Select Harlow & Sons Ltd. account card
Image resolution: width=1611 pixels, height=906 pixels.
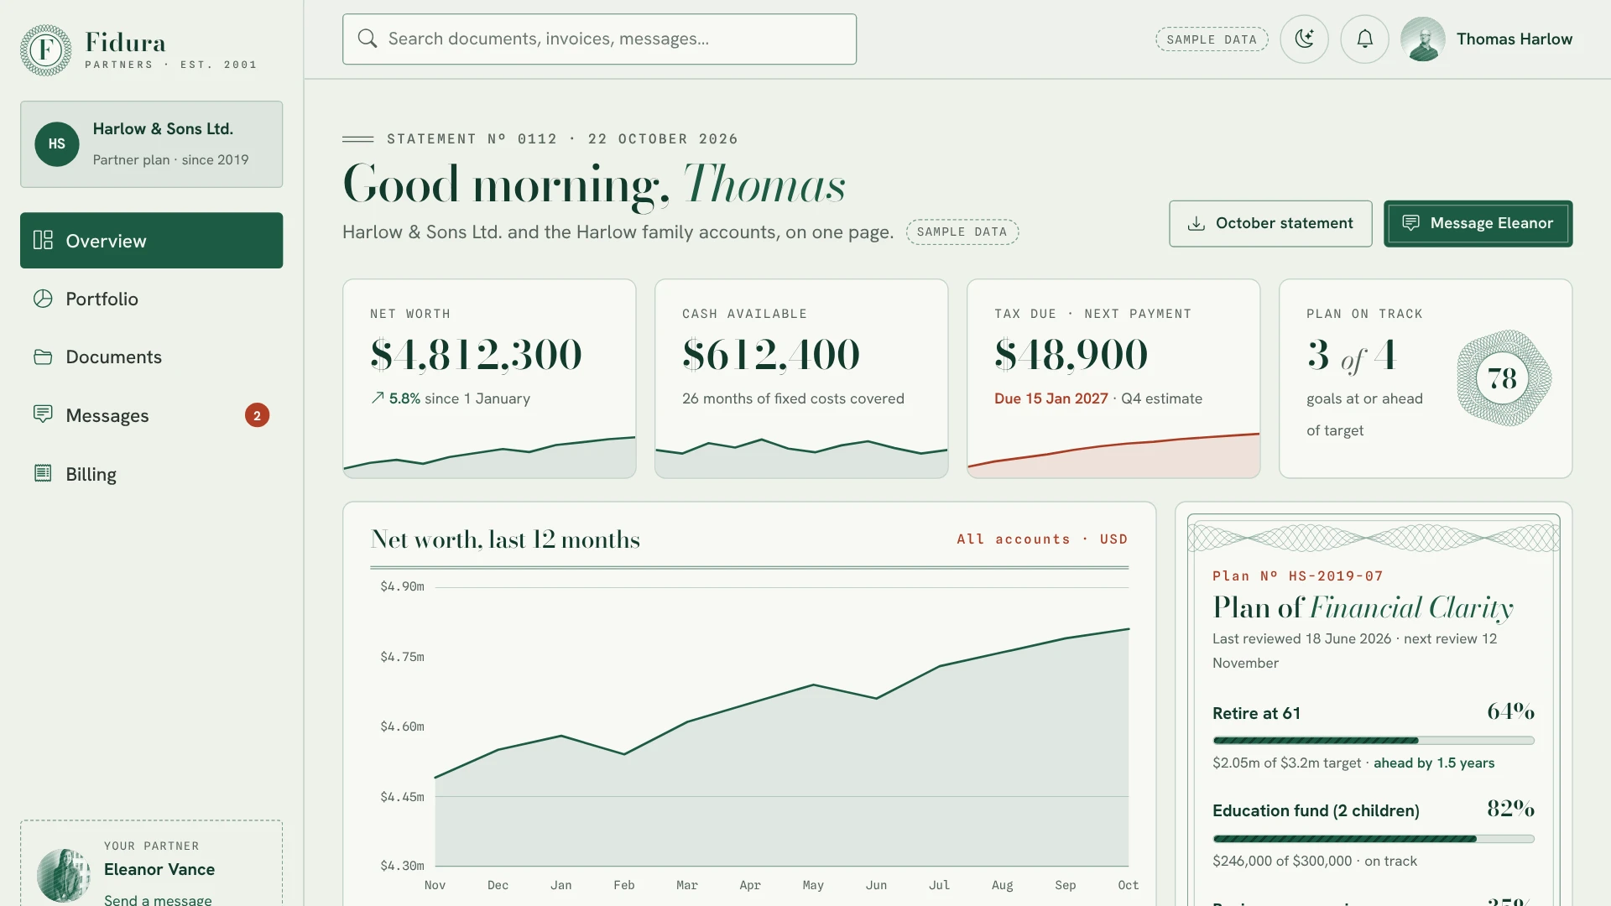coord(151,144)
